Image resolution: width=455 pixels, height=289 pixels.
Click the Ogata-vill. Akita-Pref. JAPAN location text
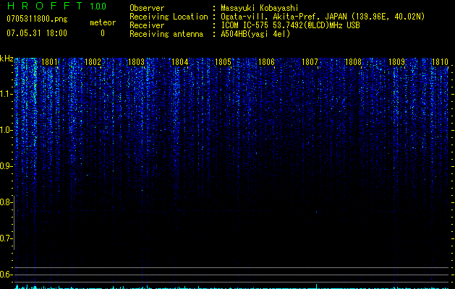pos(323,17)
